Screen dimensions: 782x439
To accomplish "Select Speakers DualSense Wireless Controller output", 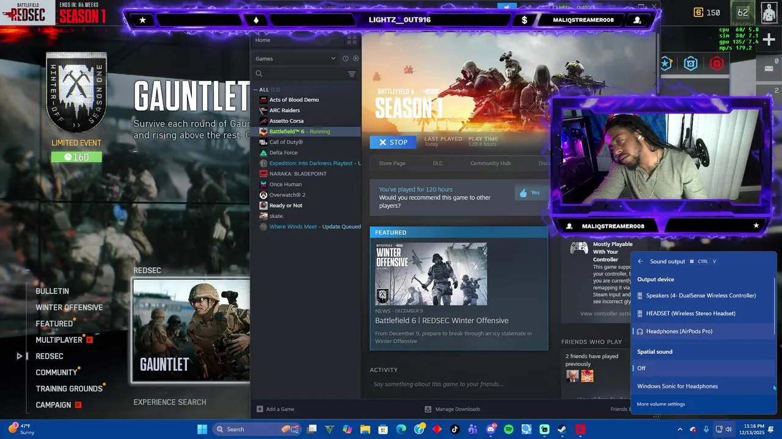I will click(703, 296).
